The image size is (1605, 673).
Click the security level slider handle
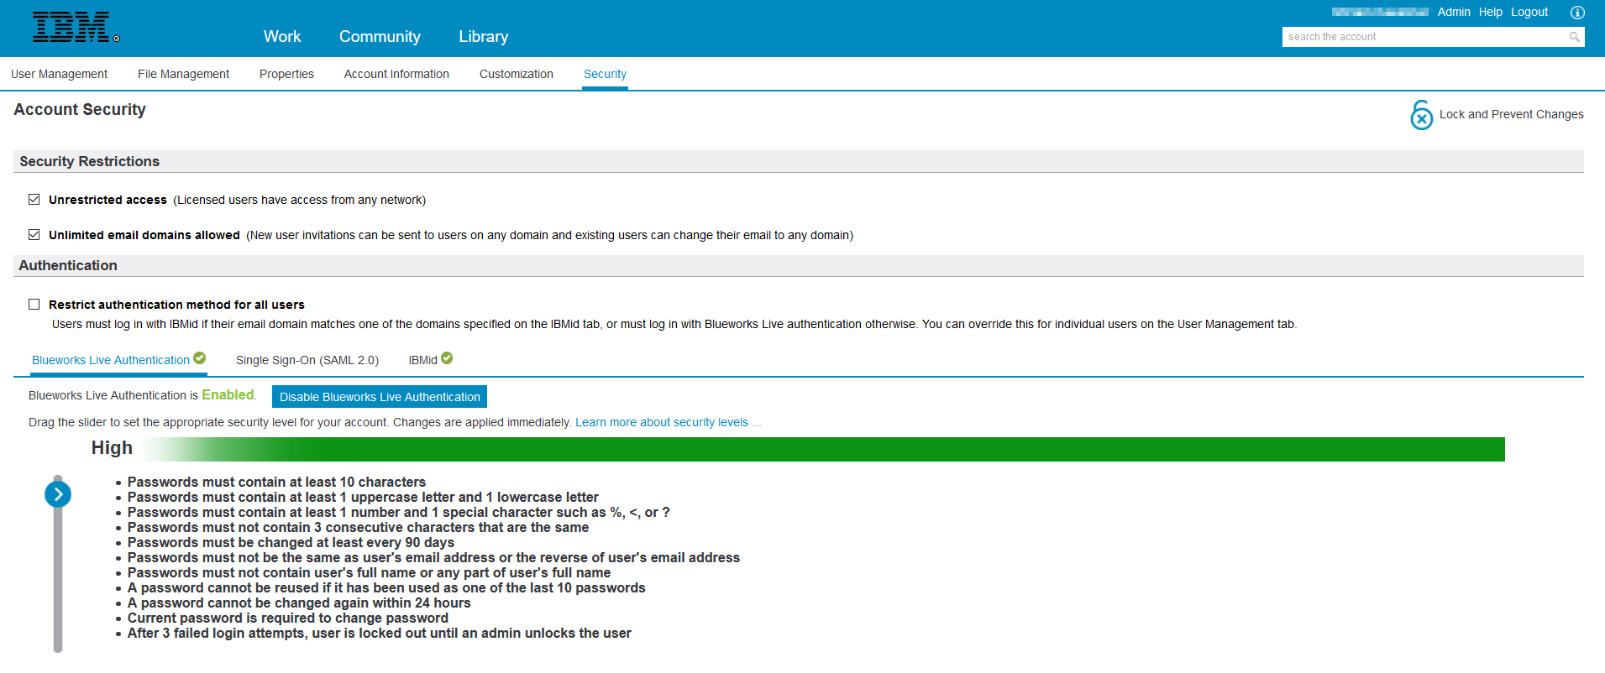(x=58, y=494)
